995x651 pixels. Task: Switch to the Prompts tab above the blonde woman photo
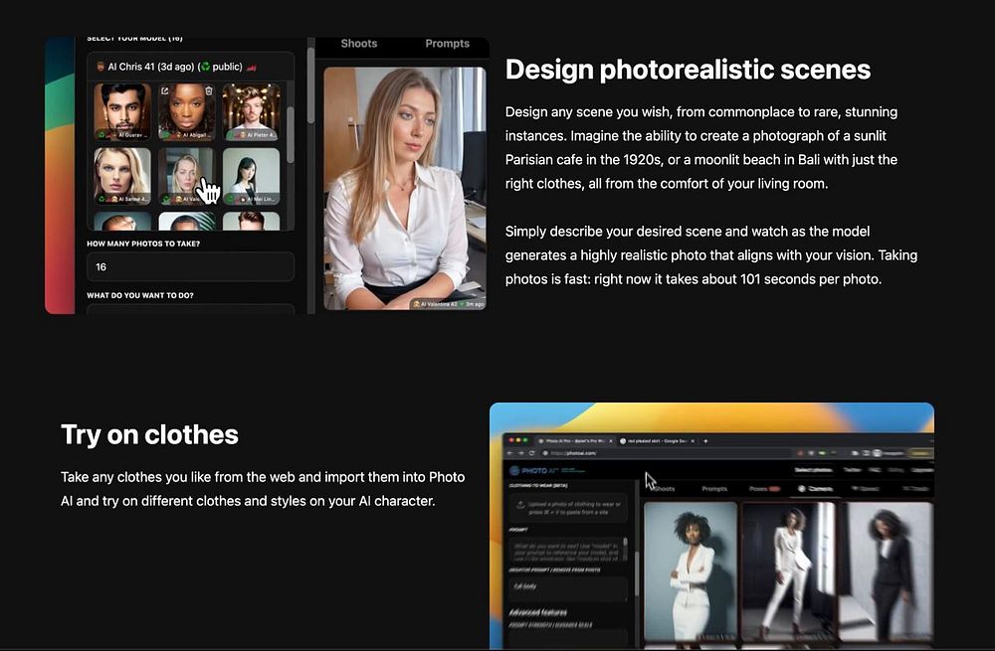click(447, 44)
